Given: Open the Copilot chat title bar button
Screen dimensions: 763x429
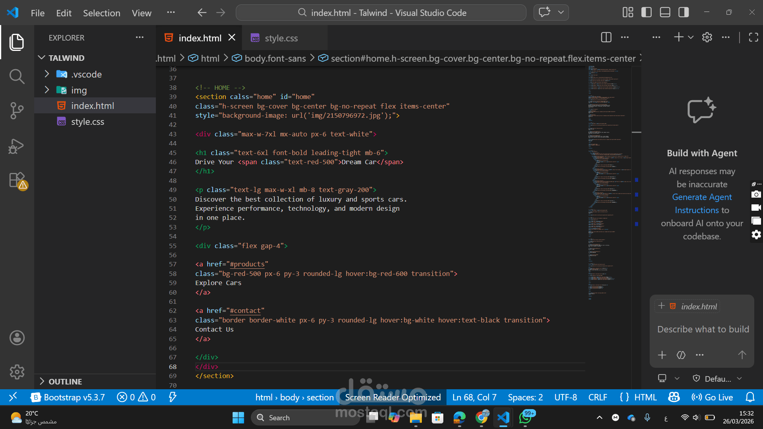Looking at the screenshot, I should 544,12.
